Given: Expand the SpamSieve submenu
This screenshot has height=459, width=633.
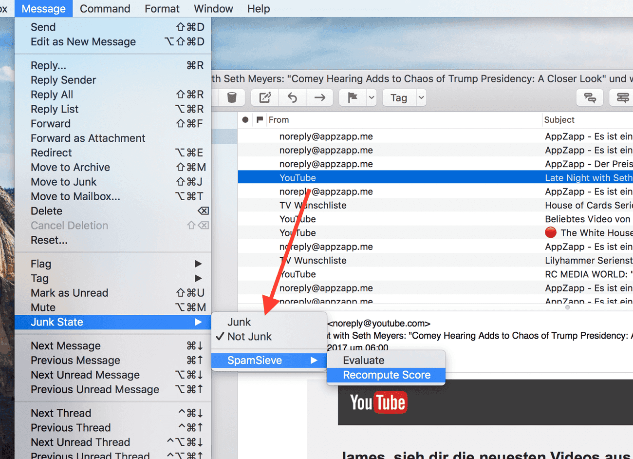Looking at the screenshot, I should pos(269,361).
